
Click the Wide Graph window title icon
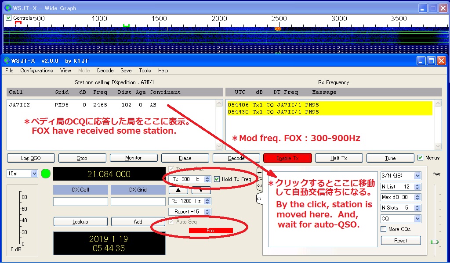coord(8,8)
